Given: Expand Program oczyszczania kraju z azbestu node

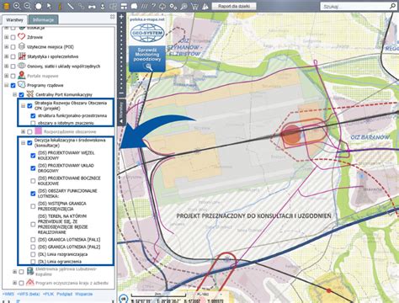Looking at the screenshot, I should pos(14,283).
